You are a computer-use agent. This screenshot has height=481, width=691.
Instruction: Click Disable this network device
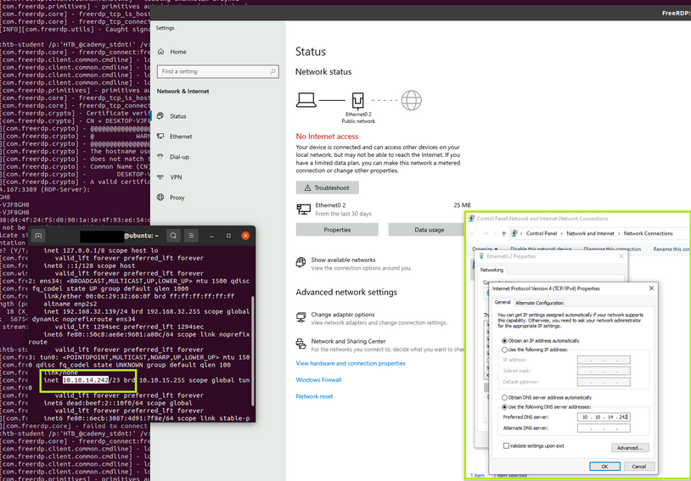tap(541, 249)
